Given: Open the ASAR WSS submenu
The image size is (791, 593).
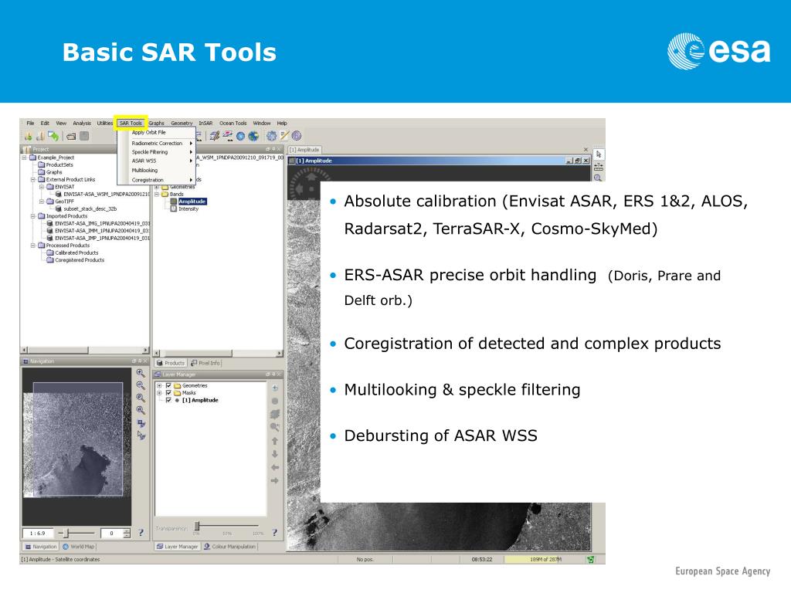Looking at the screenshot, I should click(x=156, y=161).
